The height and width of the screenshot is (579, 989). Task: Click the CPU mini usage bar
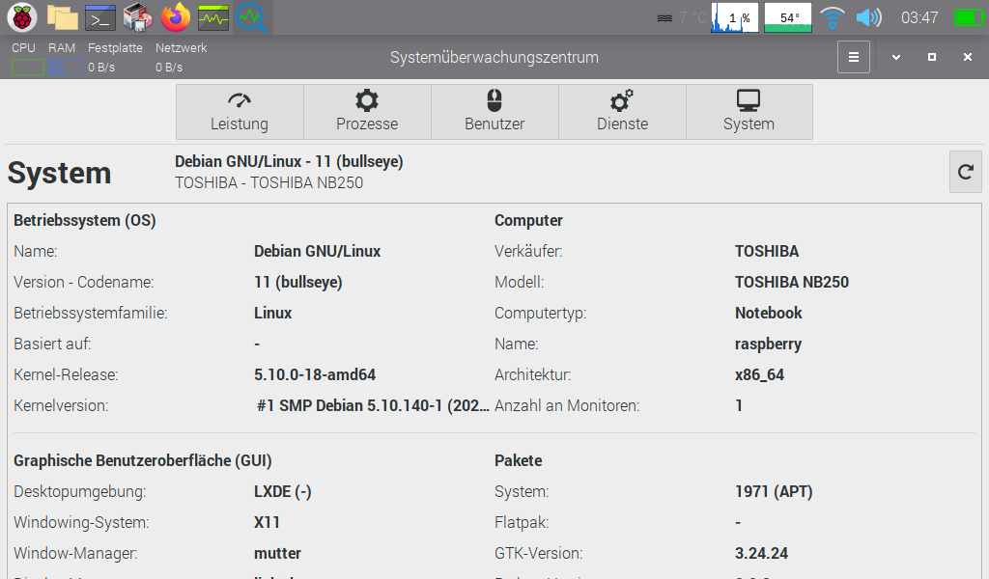[x=28, y=68]
